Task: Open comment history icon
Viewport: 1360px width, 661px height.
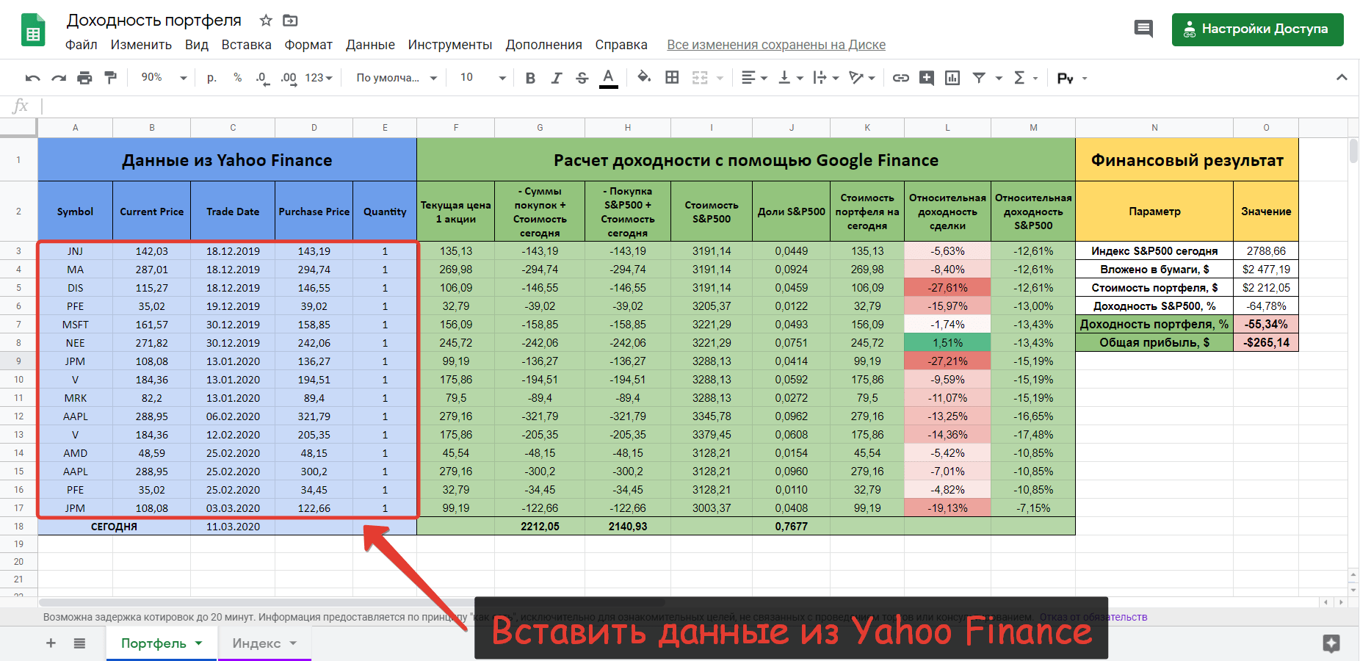Action: [1143, 29]
